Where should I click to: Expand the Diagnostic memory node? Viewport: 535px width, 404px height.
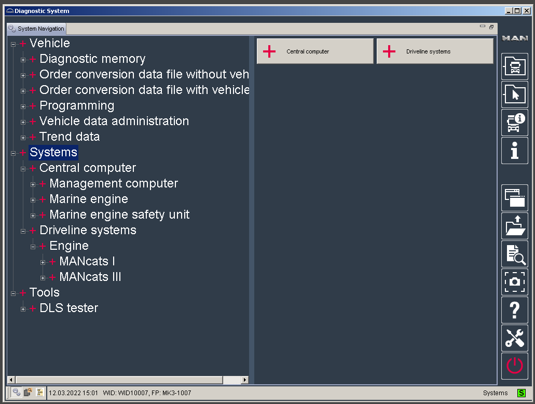23,60
